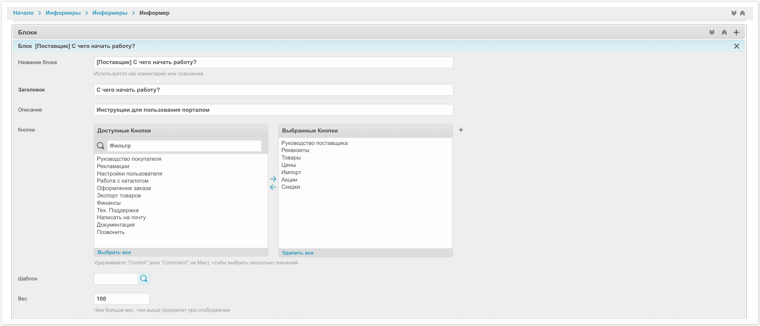
Task: Focus the Фильтр search field
Action: click(184, 146)
